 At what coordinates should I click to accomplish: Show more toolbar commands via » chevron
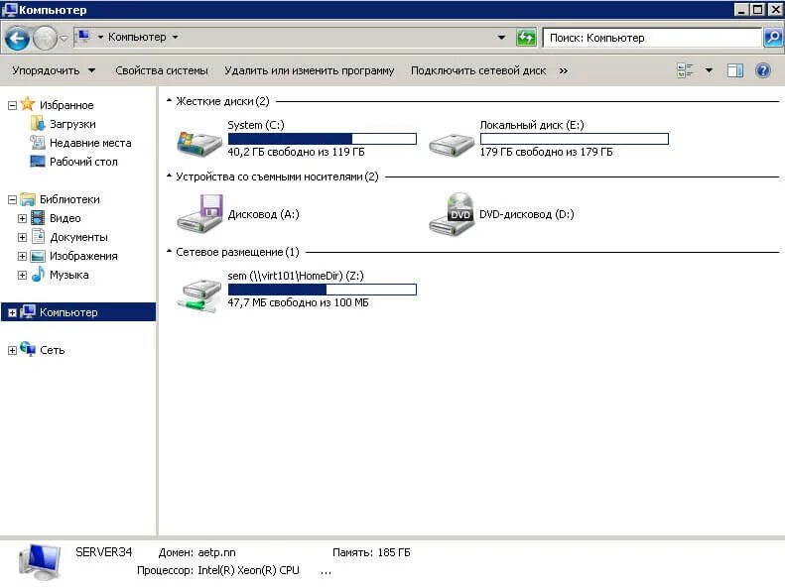(x=564, y=71)
